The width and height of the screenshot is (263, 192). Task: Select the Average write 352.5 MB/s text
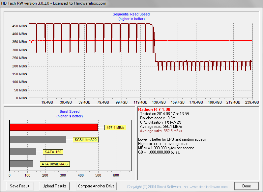[x=161, y=131]
